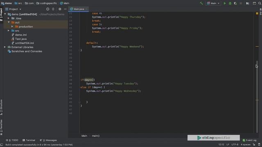Click 'else if (day==3)' code line
The width and height of the screenshot is (262, 147).
(x=93, y=87)
